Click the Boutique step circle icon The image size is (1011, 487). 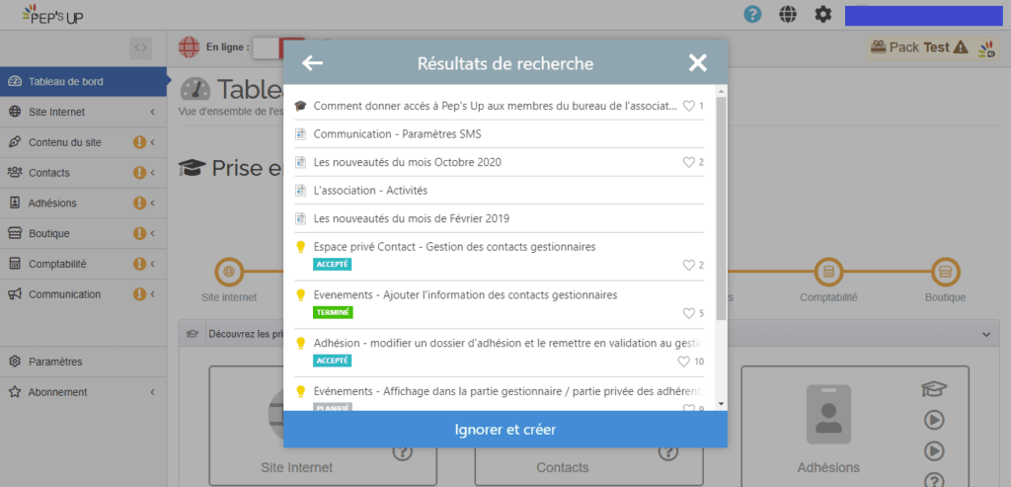[x=945, y=271]
